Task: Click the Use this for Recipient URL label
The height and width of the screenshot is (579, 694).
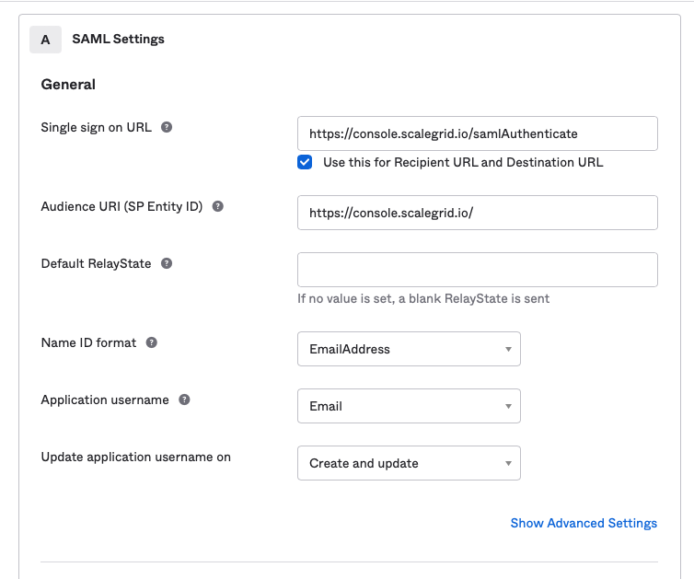Action: (463, 162)
